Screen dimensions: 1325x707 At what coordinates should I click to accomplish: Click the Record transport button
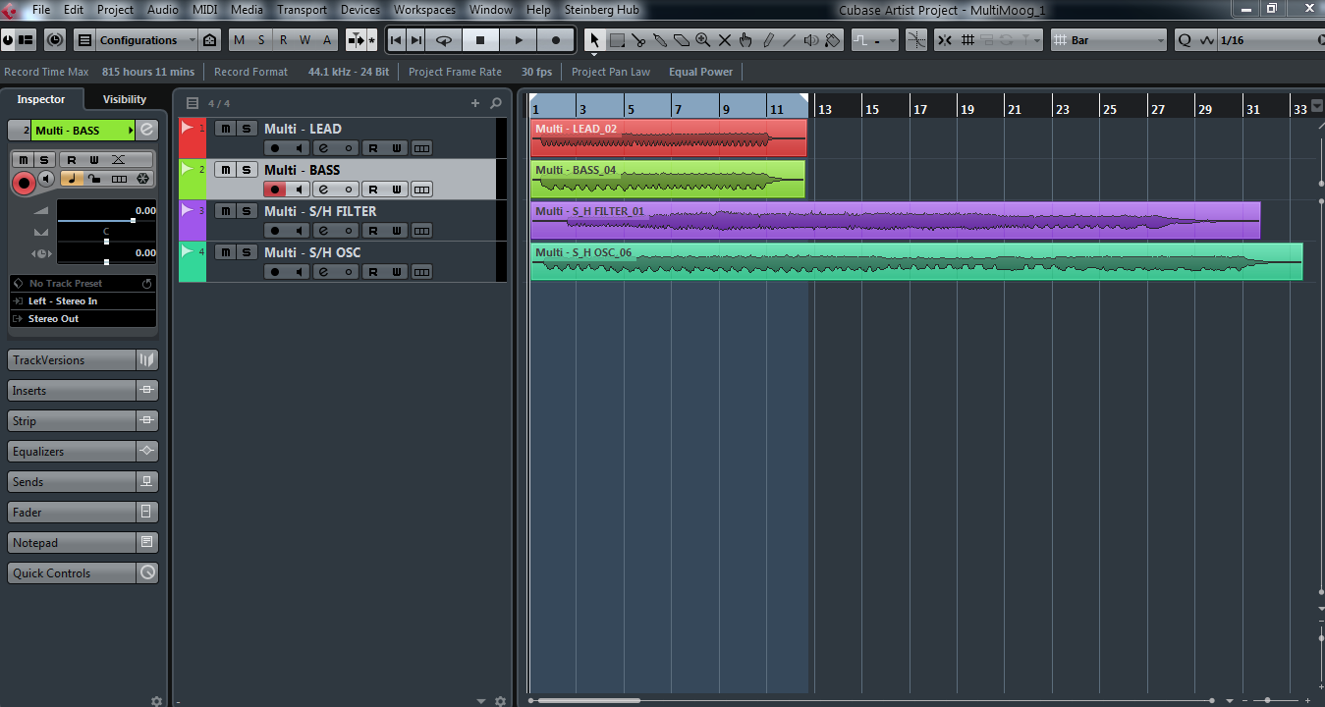pyautogui.click(x=555, y=40)
